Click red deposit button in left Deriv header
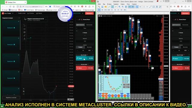 click(x=89, y=13)
